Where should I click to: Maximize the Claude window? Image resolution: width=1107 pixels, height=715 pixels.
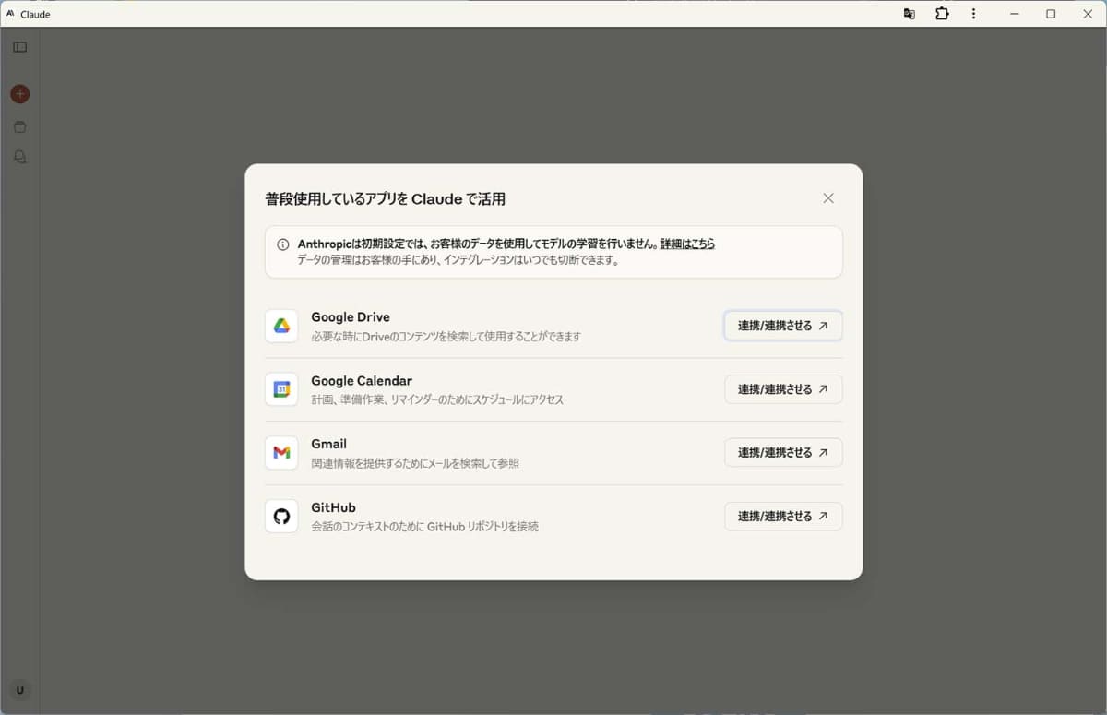[1051, 14]
